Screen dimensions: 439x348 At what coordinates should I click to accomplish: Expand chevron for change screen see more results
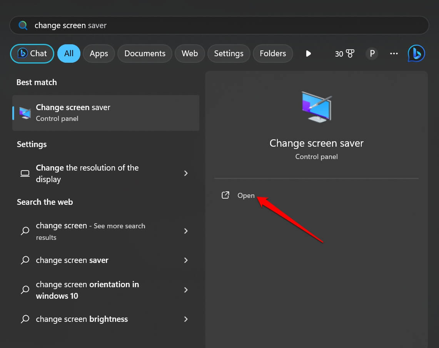(x=185, y=231)
